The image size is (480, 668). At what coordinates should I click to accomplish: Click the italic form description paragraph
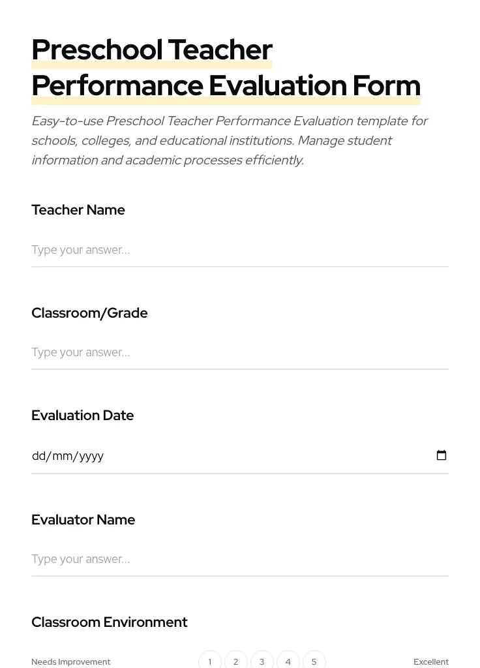click(x=228, y=140)
